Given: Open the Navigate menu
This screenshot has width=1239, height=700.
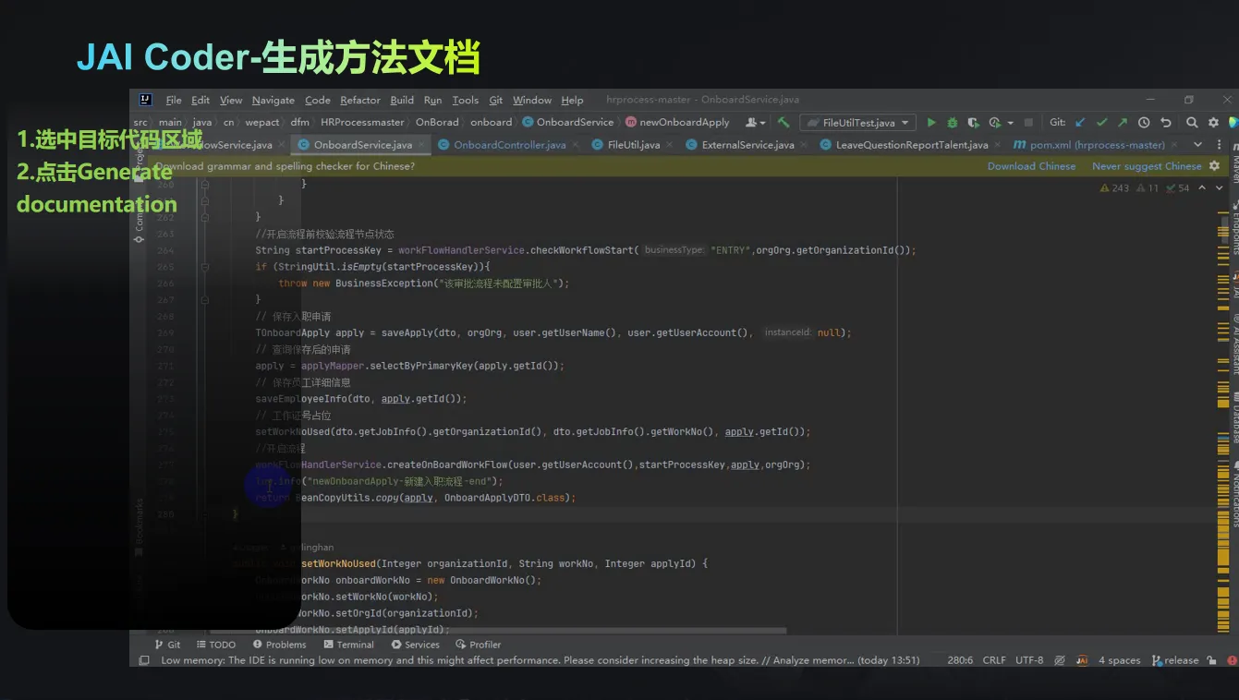Looking at the screenshot, I should pyautogui.click(x=273, y=100).
